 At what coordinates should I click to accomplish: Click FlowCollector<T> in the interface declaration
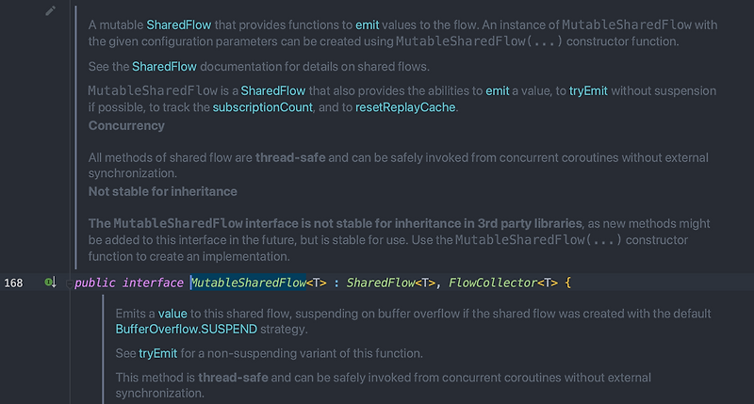click(x=503, y=283)
